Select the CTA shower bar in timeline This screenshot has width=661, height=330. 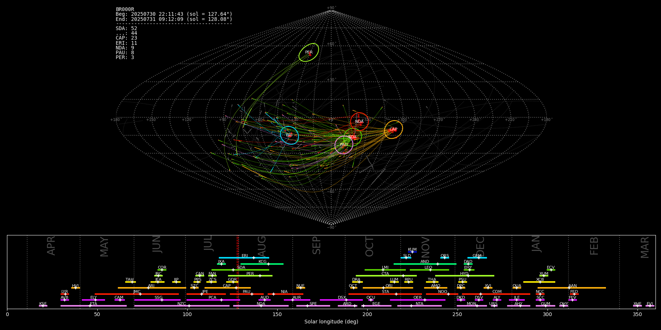click(x=386, y=276)
